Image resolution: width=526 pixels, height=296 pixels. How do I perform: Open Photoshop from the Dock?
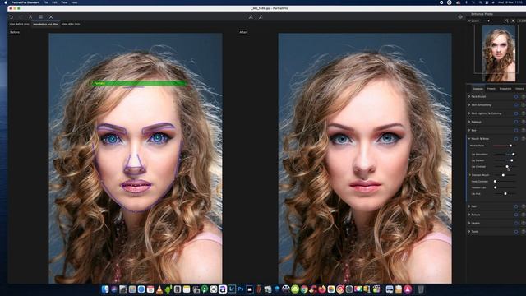pyautogui.click(x=241, y=289)
